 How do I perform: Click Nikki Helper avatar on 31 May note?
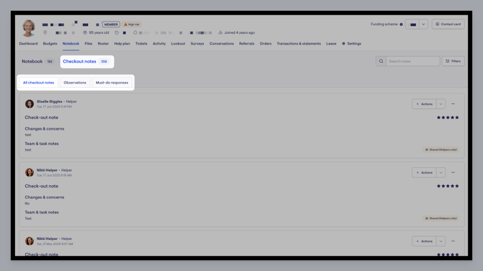[30, 241]
